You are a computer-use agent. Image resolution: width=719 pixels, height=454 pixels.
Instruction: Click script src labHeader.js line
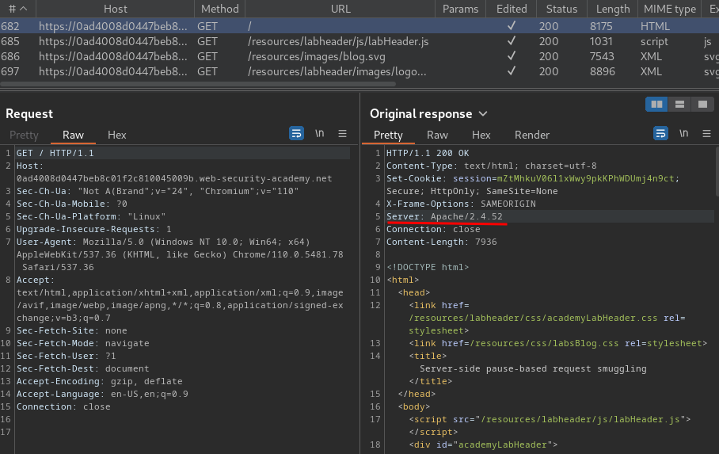(550, 419)
